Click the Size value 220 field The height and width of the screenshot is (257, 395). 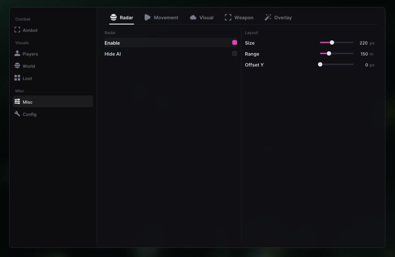coord(364,43)
